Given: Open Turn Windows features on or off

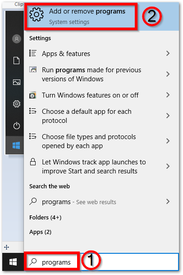Looking at the screenshot, I should (101, 95).
